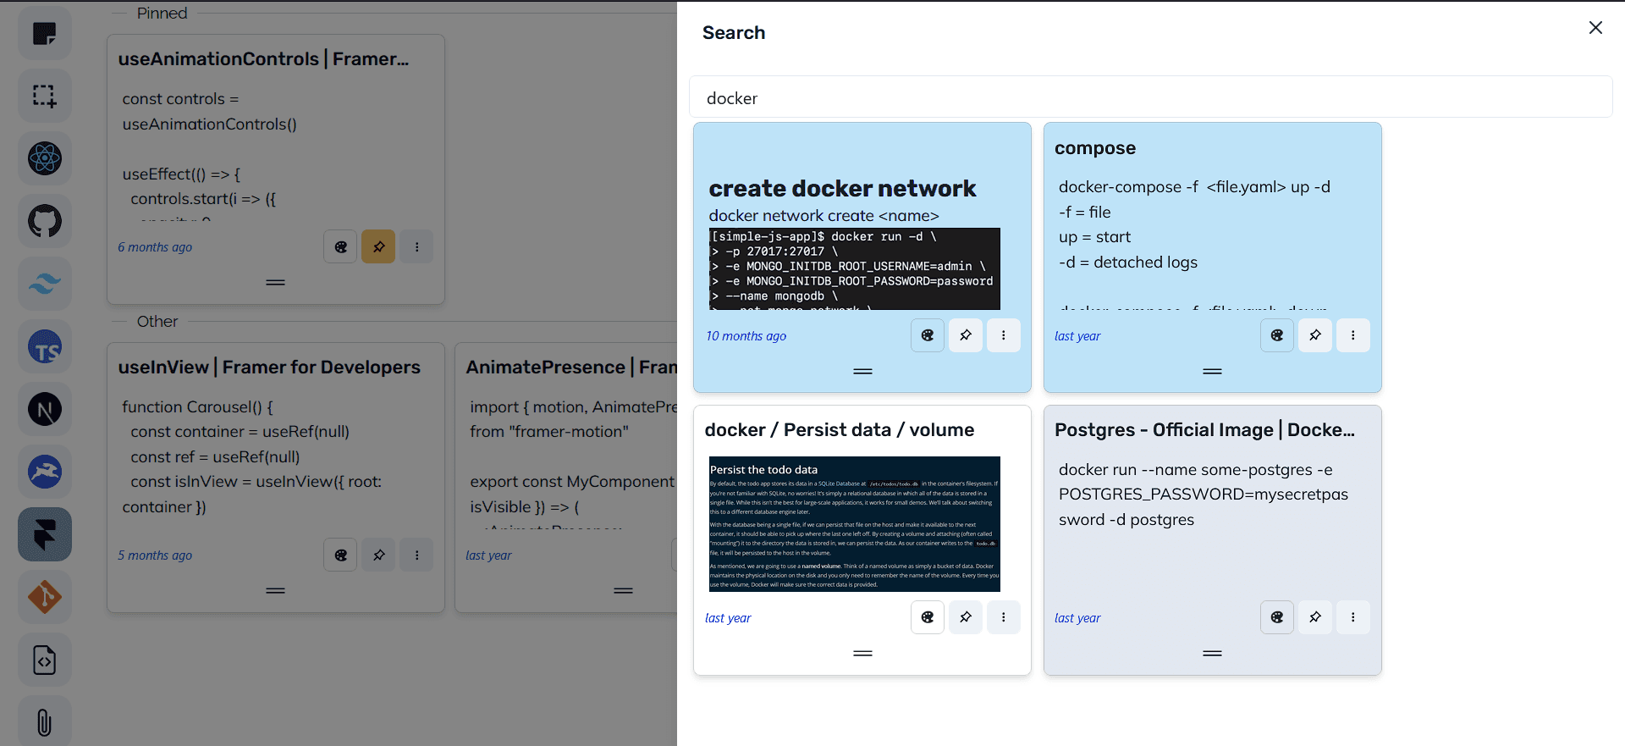The image size is (1625, 746).
Task: Expand the AnimatePresence note handle
Action: [x=623, y=591]
